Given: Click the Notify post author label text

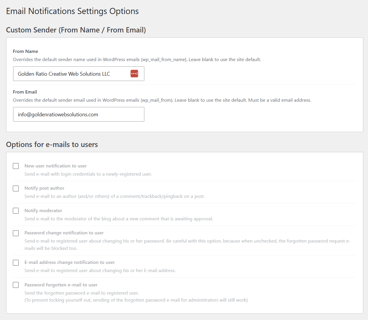Looking at the screenshot, I should click(44, 188).
